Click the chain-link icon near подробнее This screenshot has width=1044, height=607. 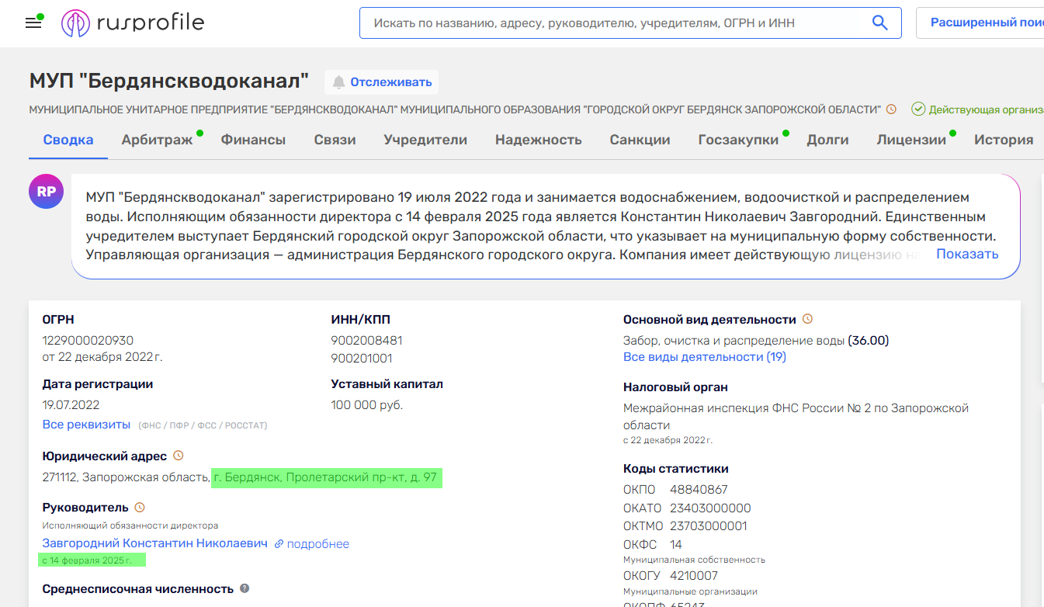[278, 543]
